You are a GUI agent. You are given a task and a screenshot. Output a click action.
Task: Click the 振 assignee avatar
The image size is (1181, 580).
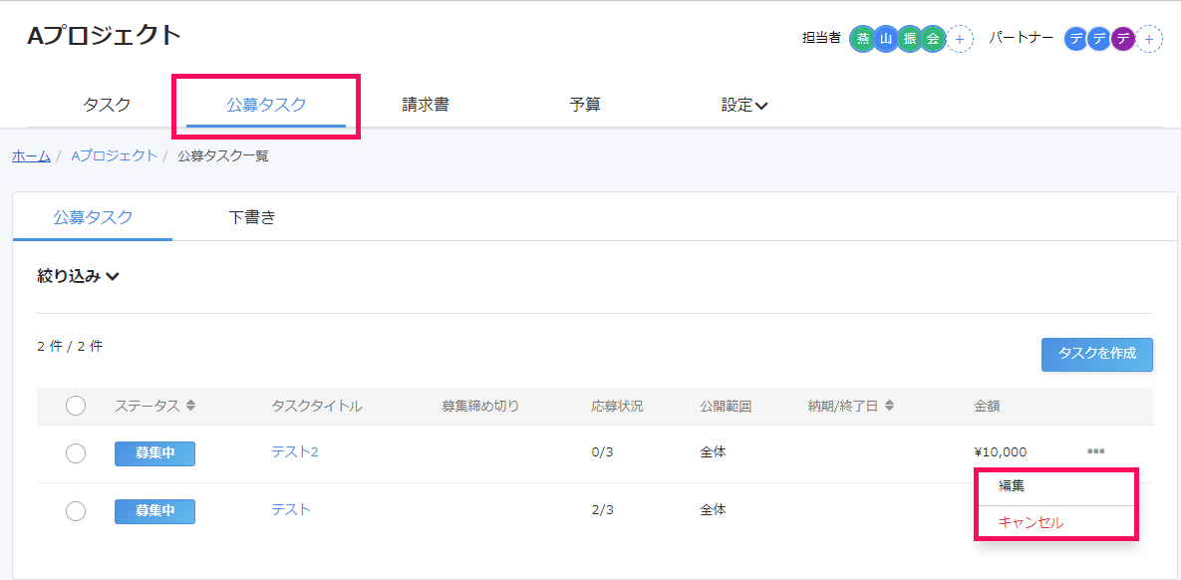[909, 39]
